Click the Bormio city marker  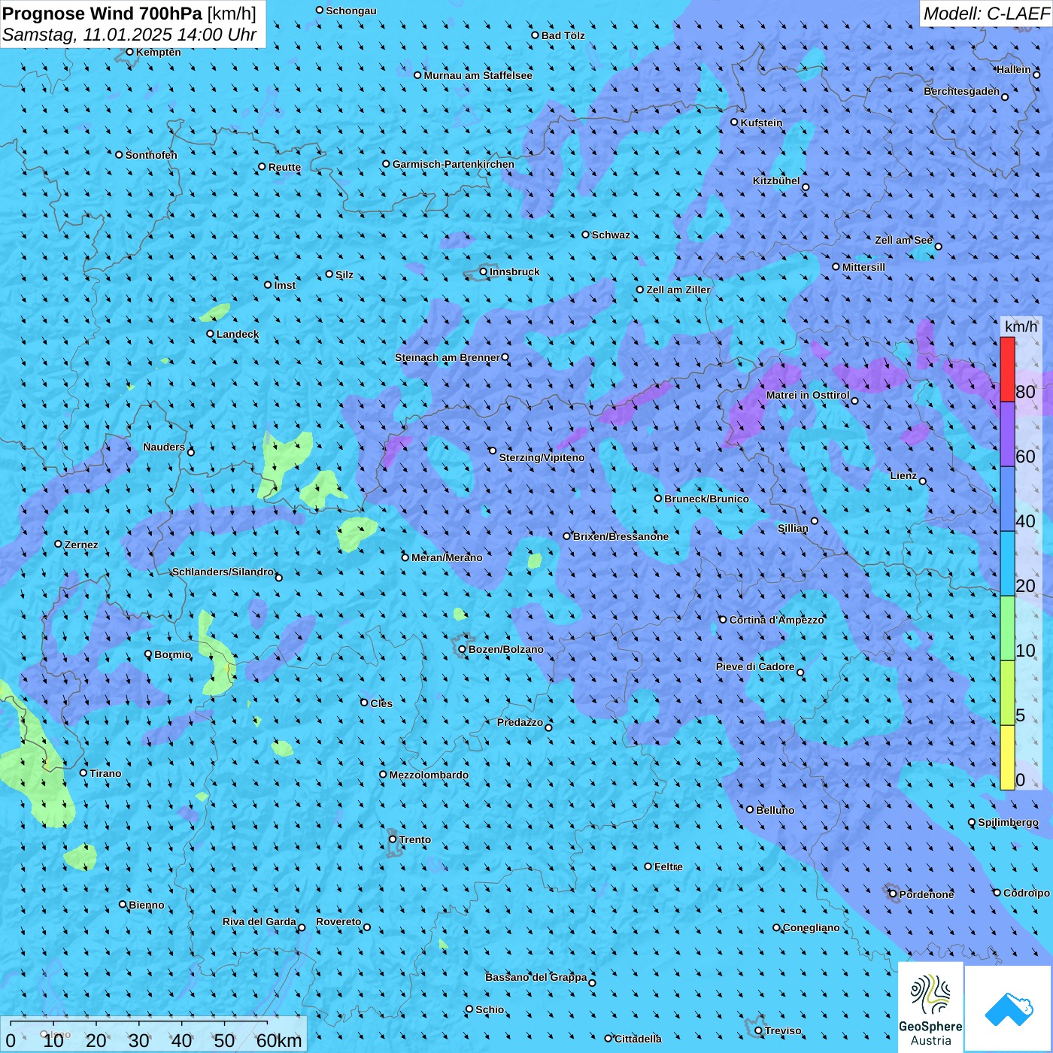point(148,654)
